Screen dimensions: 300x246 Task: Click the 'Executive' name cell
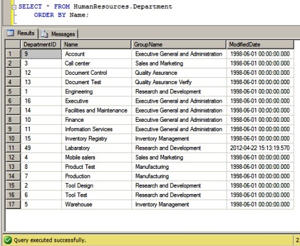(96, 101)
